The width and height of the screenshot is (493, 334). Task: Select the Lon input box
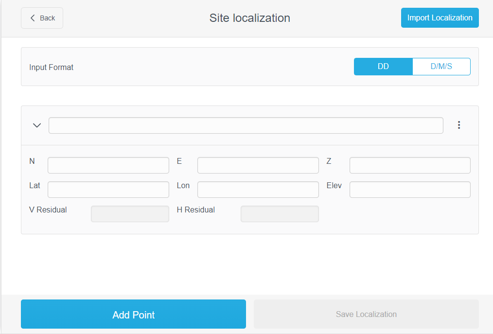coord(258,190)
